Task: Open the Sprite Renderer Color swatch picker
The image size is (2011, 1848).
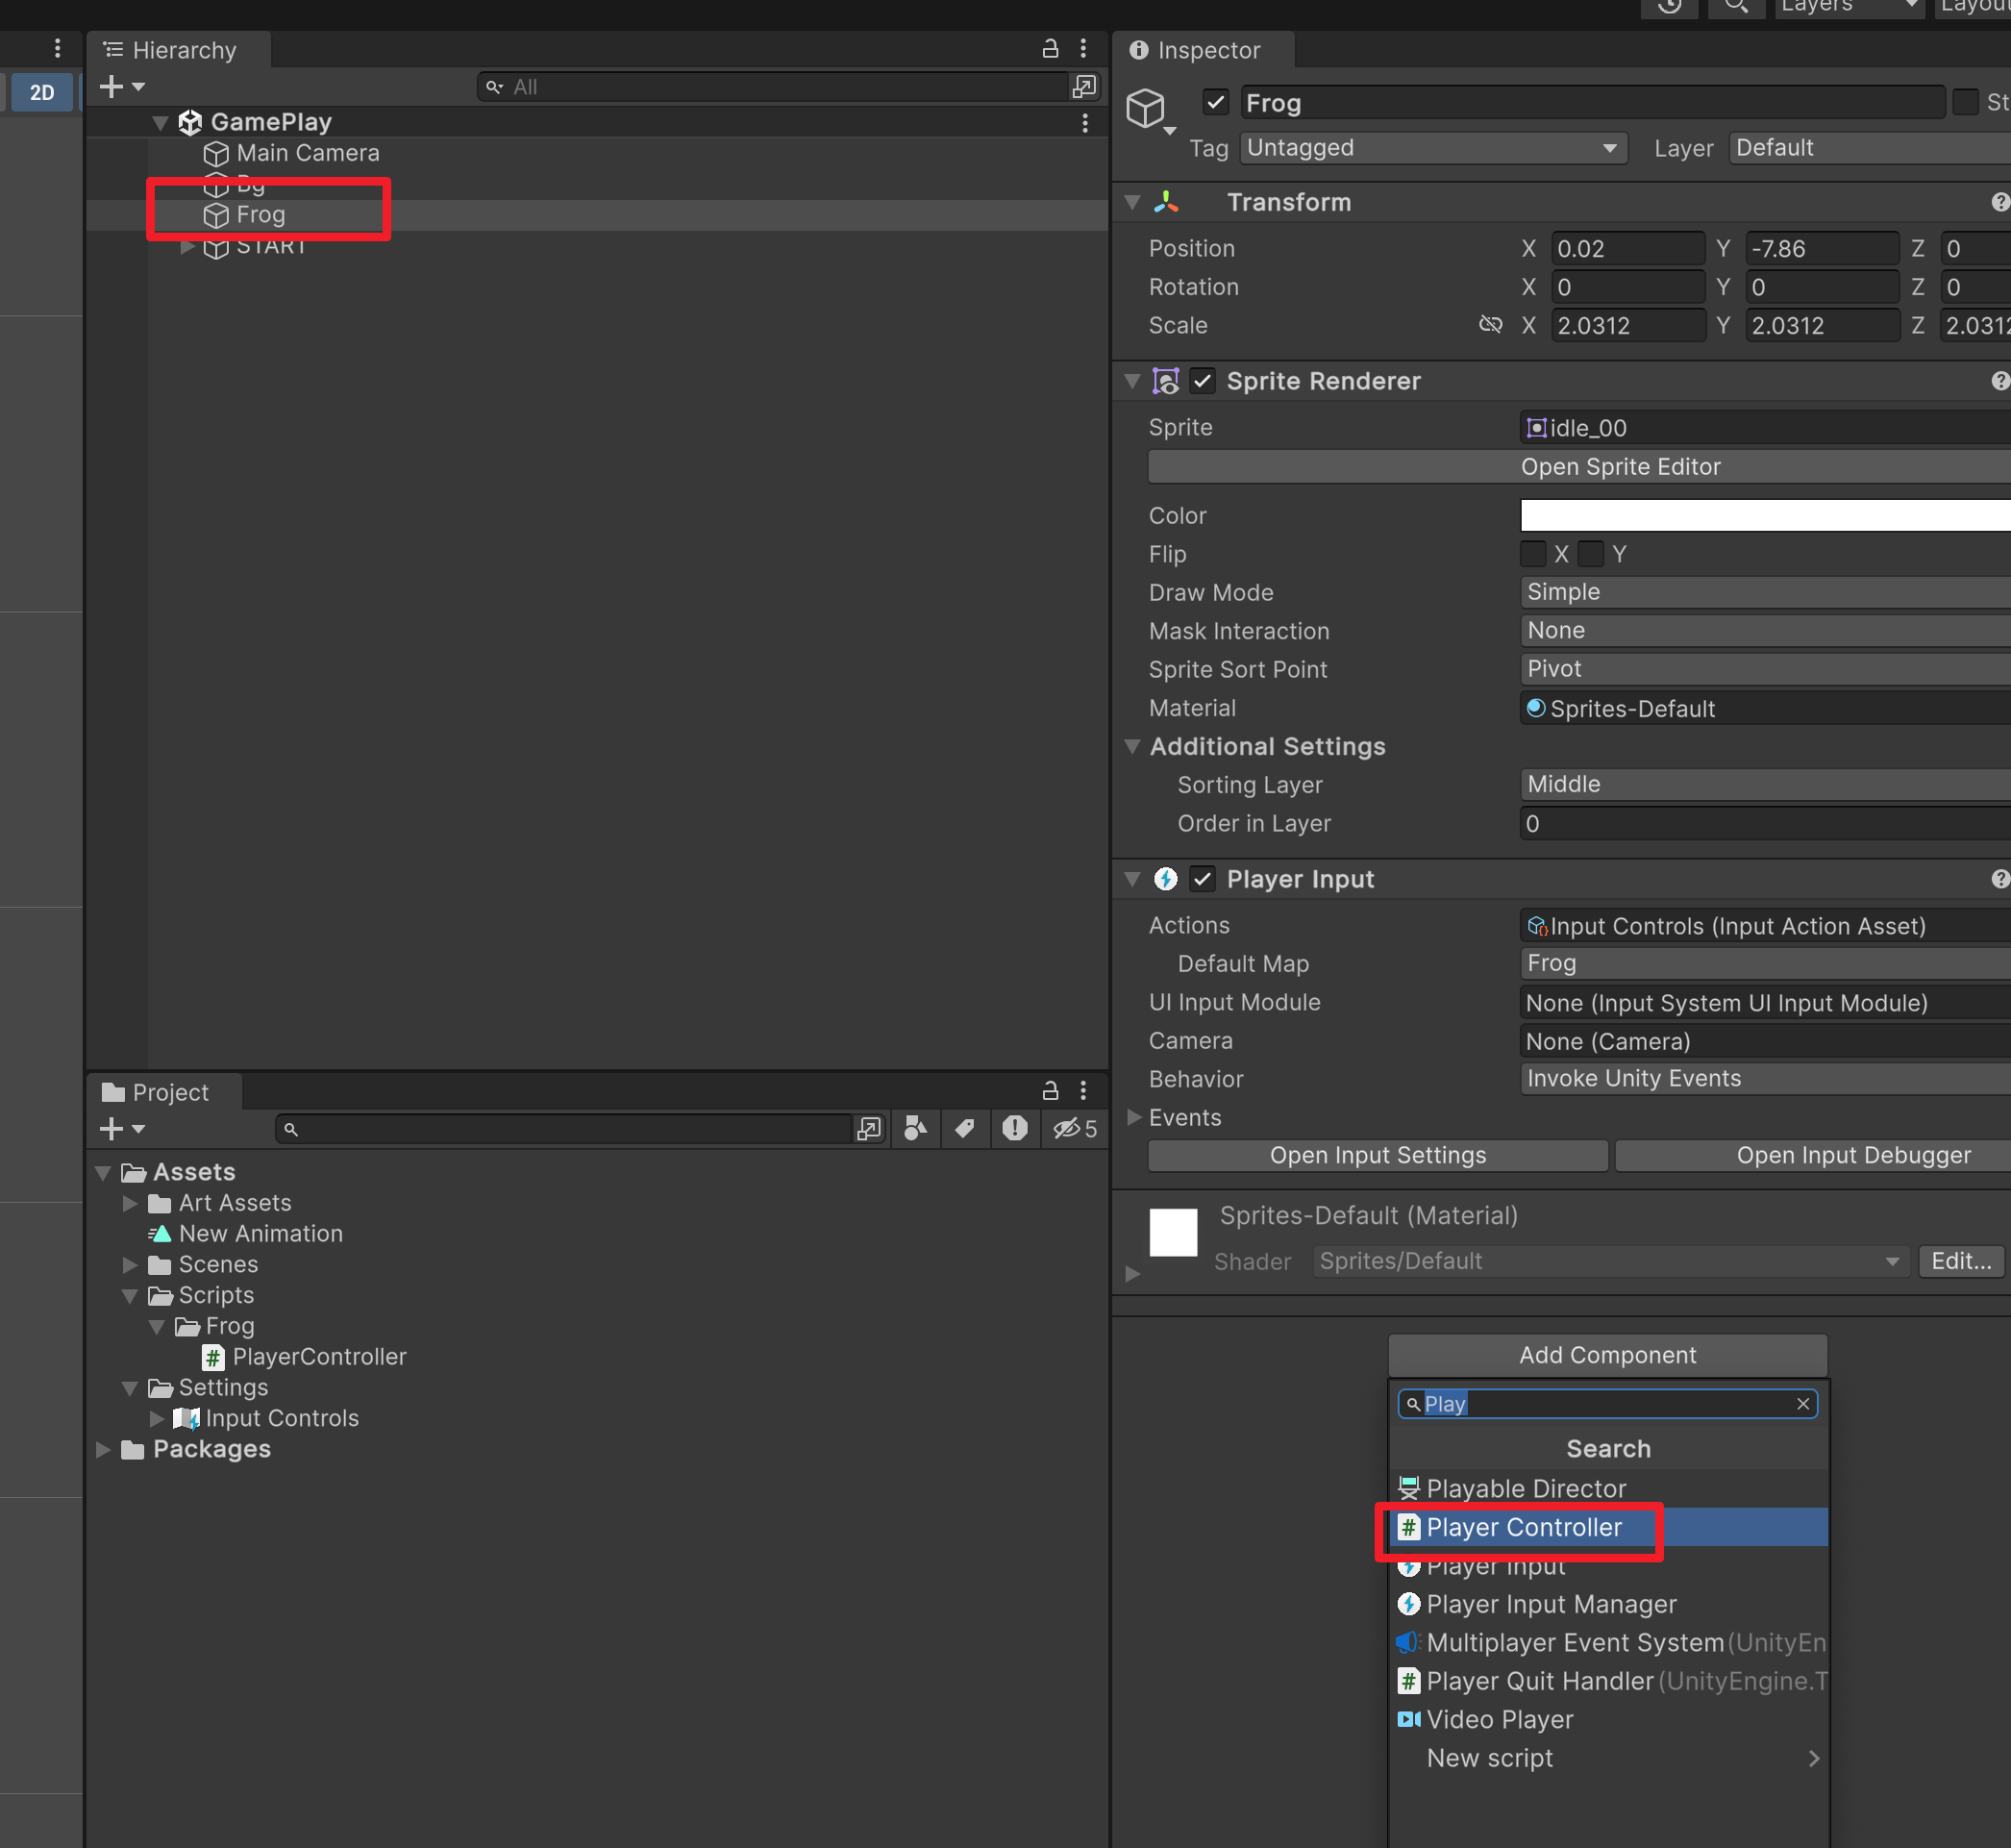Action: click(x=1765, y=515)
